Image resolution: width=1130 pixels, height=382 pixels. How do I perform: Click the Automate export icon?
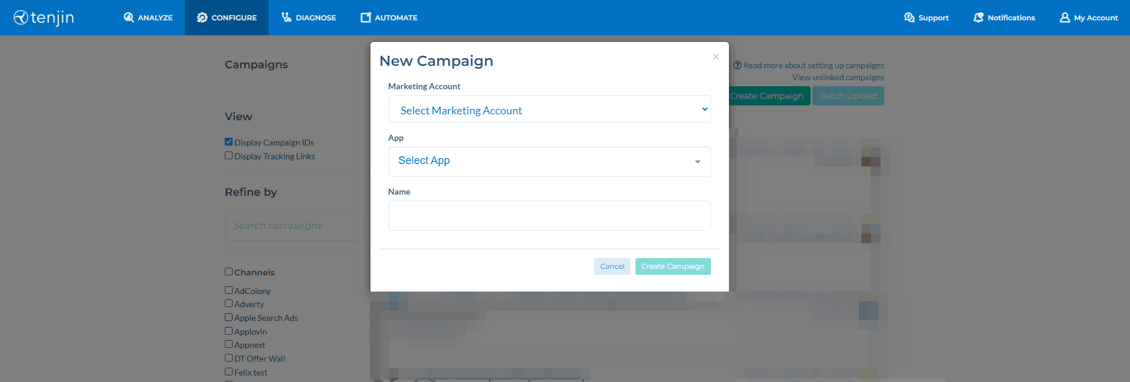366,17
